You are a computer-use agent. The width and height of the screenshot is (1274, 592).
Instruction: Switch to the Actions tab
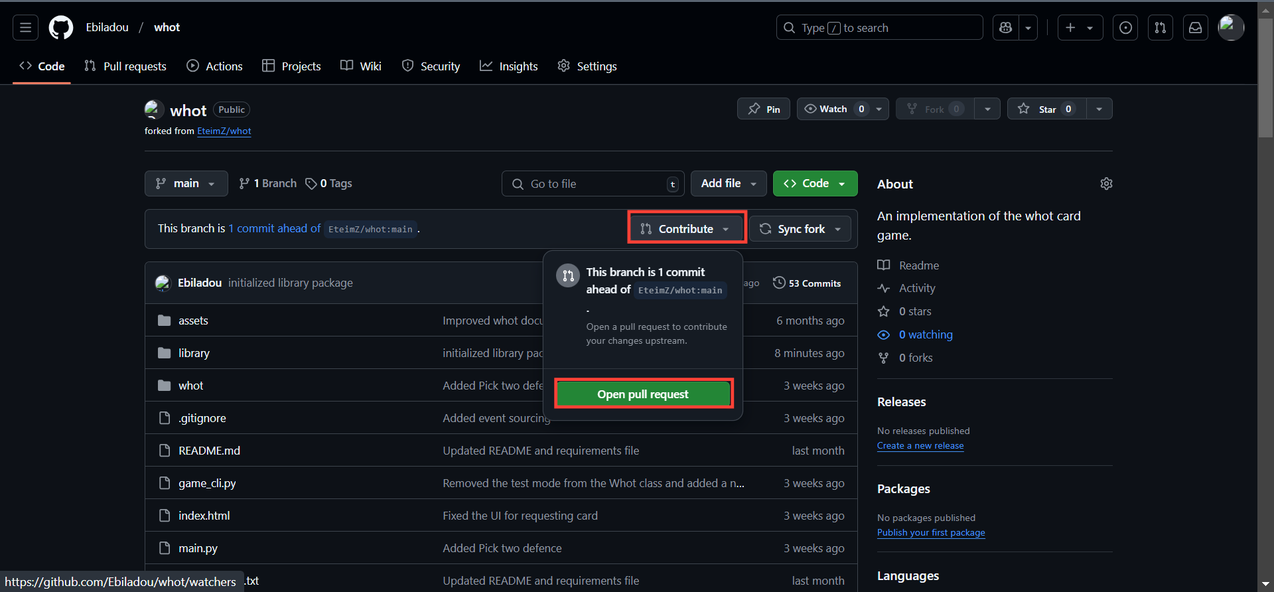point(214,66)
